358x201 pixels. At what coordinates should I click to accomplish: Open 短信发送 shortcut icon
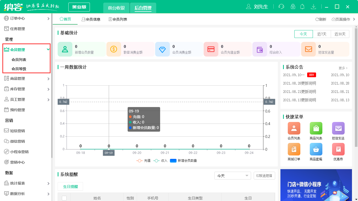point(338,128)
